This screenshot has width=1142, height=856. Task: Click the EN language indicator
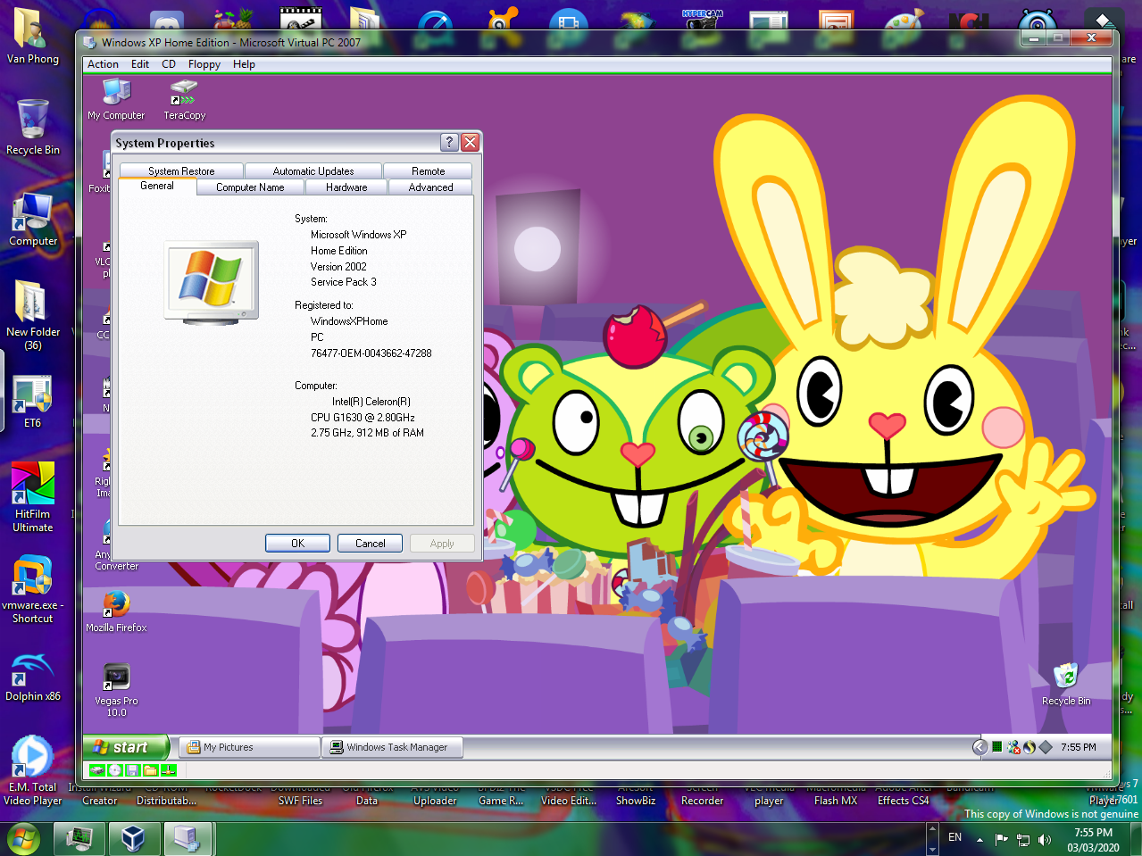(955, 837)
